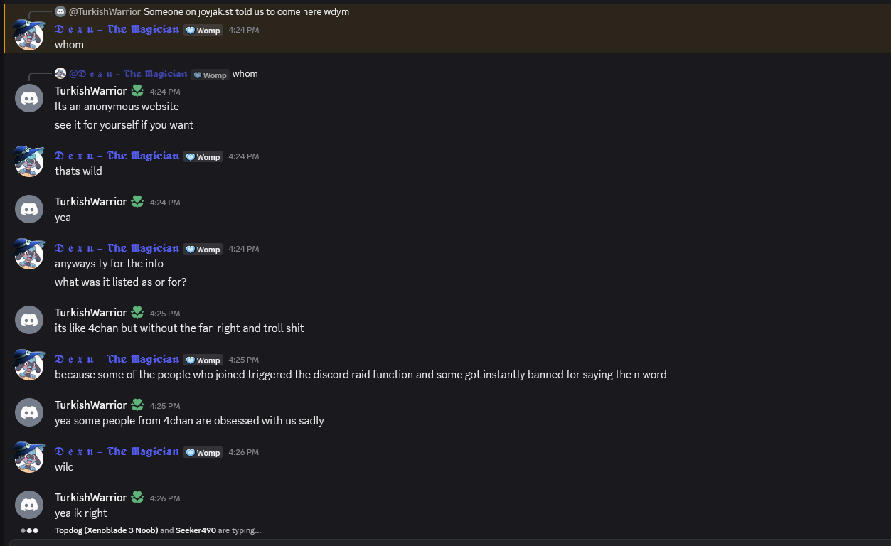Click Dexu's avatar beside the "whom" message
This screenshot has height=546, width=891.
(x=29, y=36)
